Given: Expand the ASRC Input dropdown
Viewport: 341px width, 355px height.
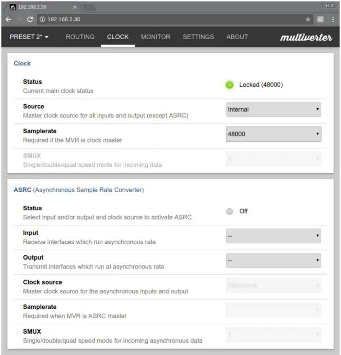Looking at the screenshot, I should click(273, 236).
